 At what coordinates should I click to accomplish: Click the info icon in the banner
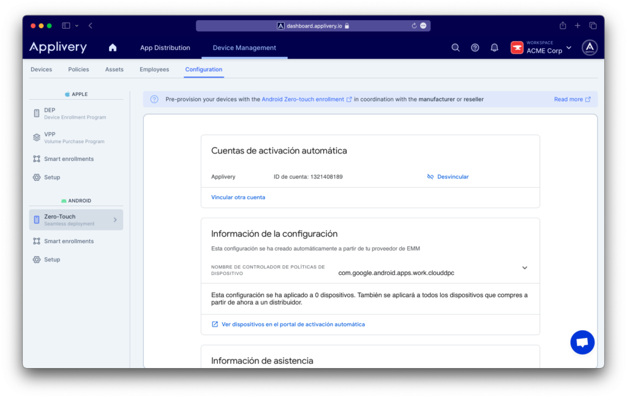[x=154, y=100]
